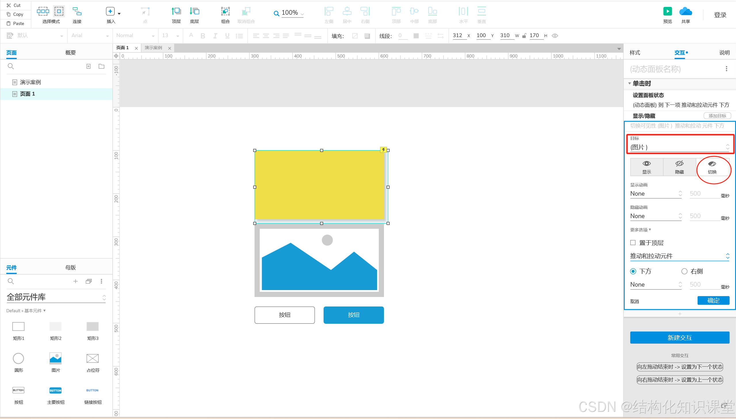Select the 连接 connector tool

[77, 12]
